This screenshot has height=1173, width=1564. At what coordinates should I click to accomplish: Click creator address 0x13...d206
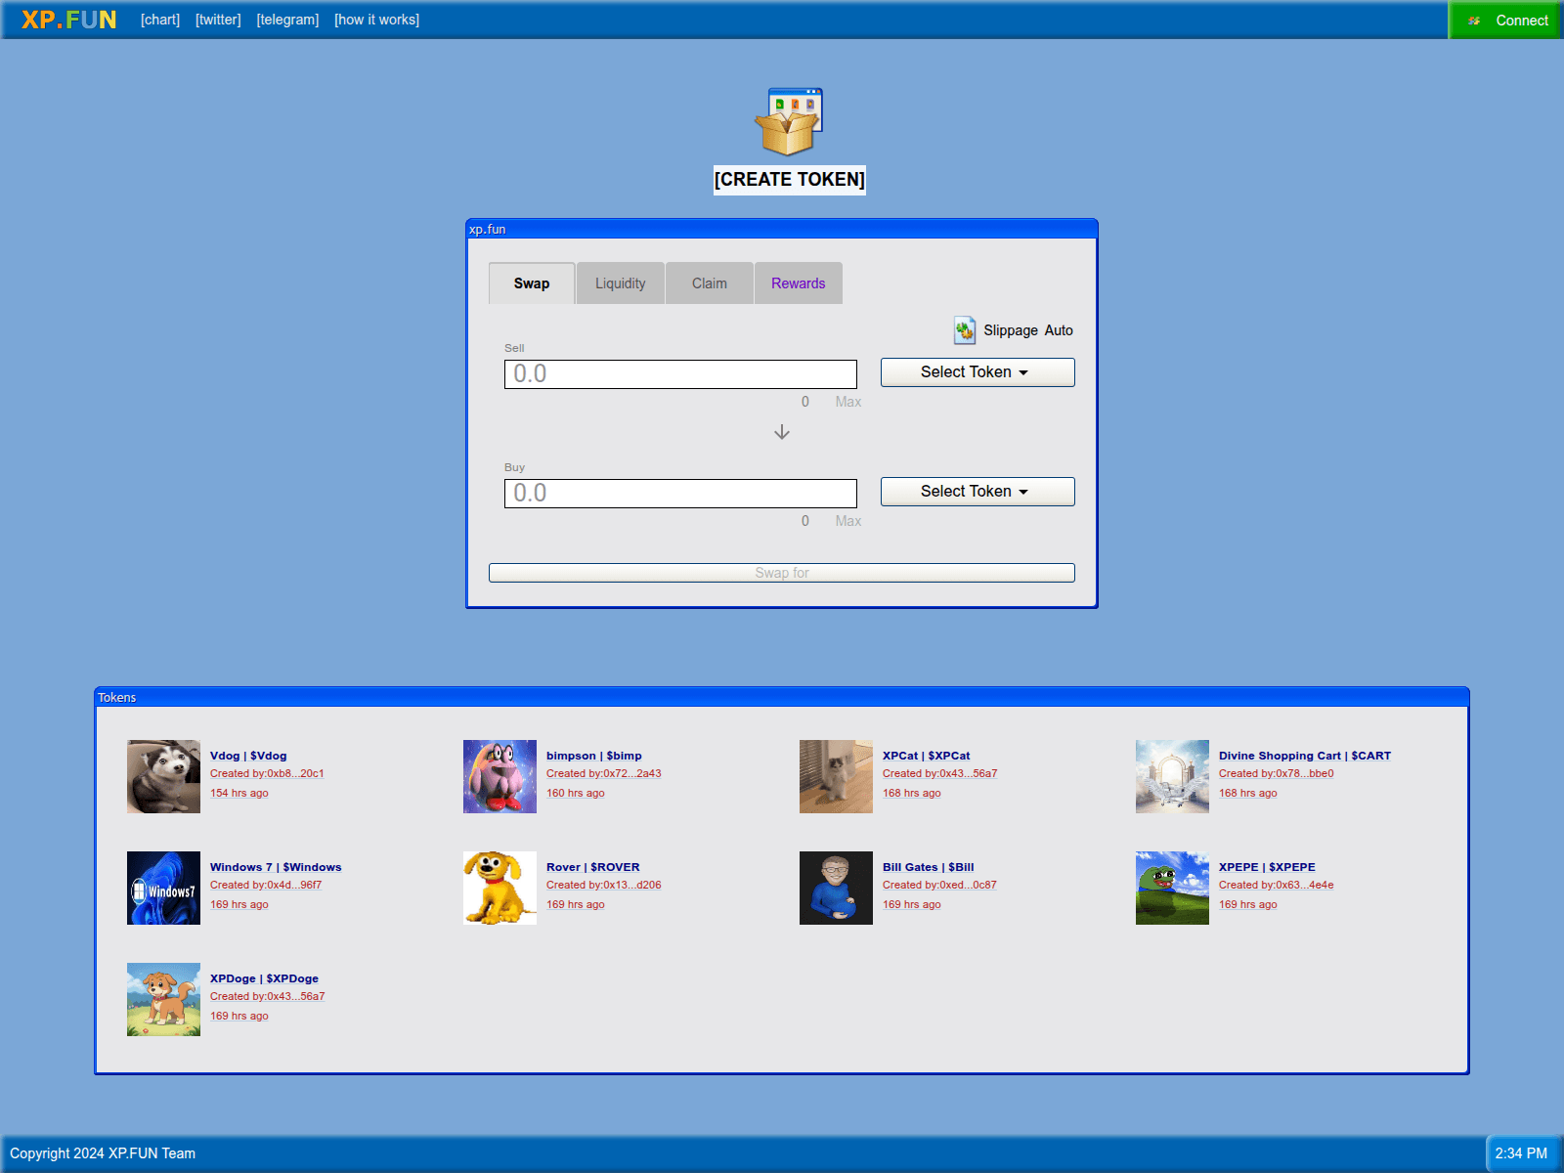(632, 885)
